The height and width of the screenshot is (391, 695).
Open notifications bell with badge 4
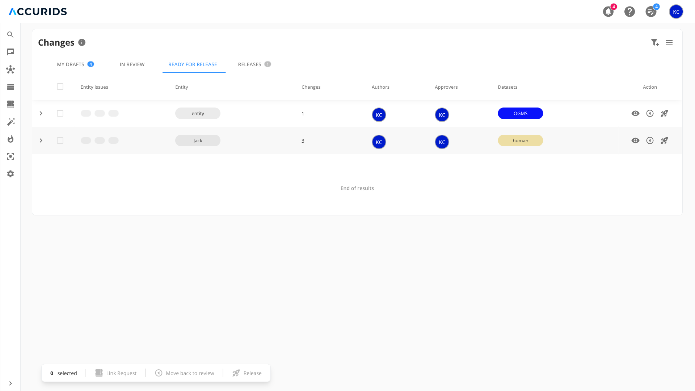pos(608,11)
